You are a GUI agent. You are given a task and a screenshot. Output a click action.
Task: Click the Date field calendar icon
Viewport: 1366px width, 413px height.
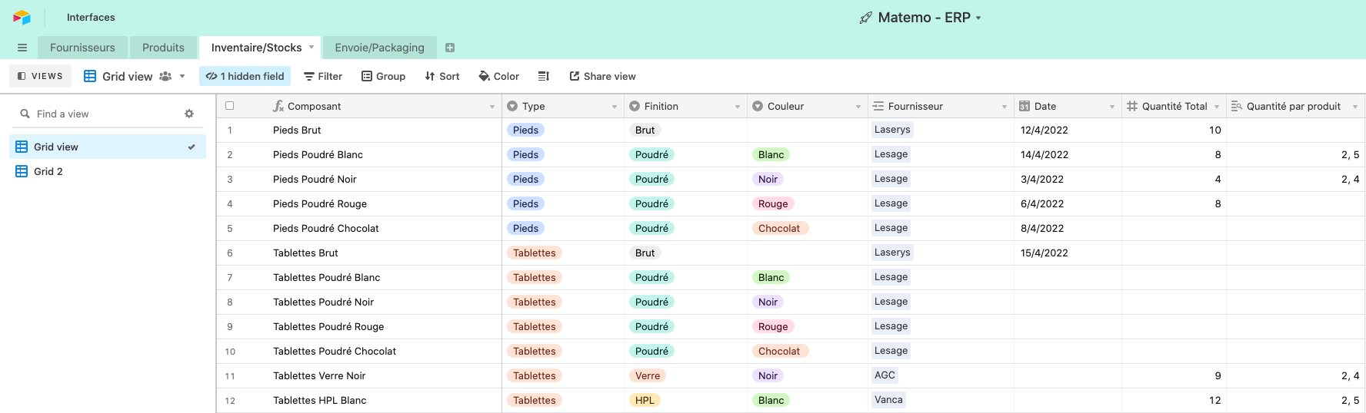pos(1024,106)
